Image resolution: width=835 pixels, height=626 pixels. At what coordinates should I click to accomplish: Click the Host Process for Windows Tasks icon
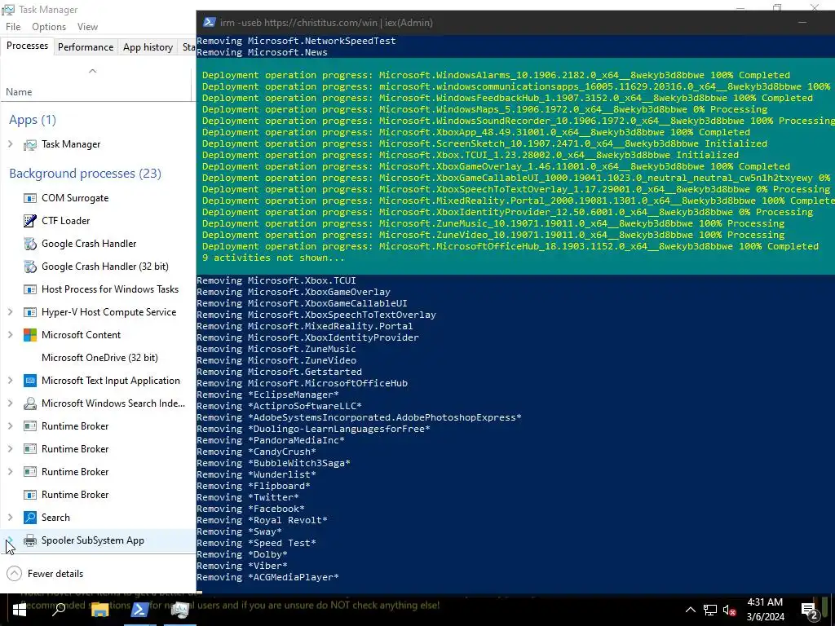click(30, 289)
